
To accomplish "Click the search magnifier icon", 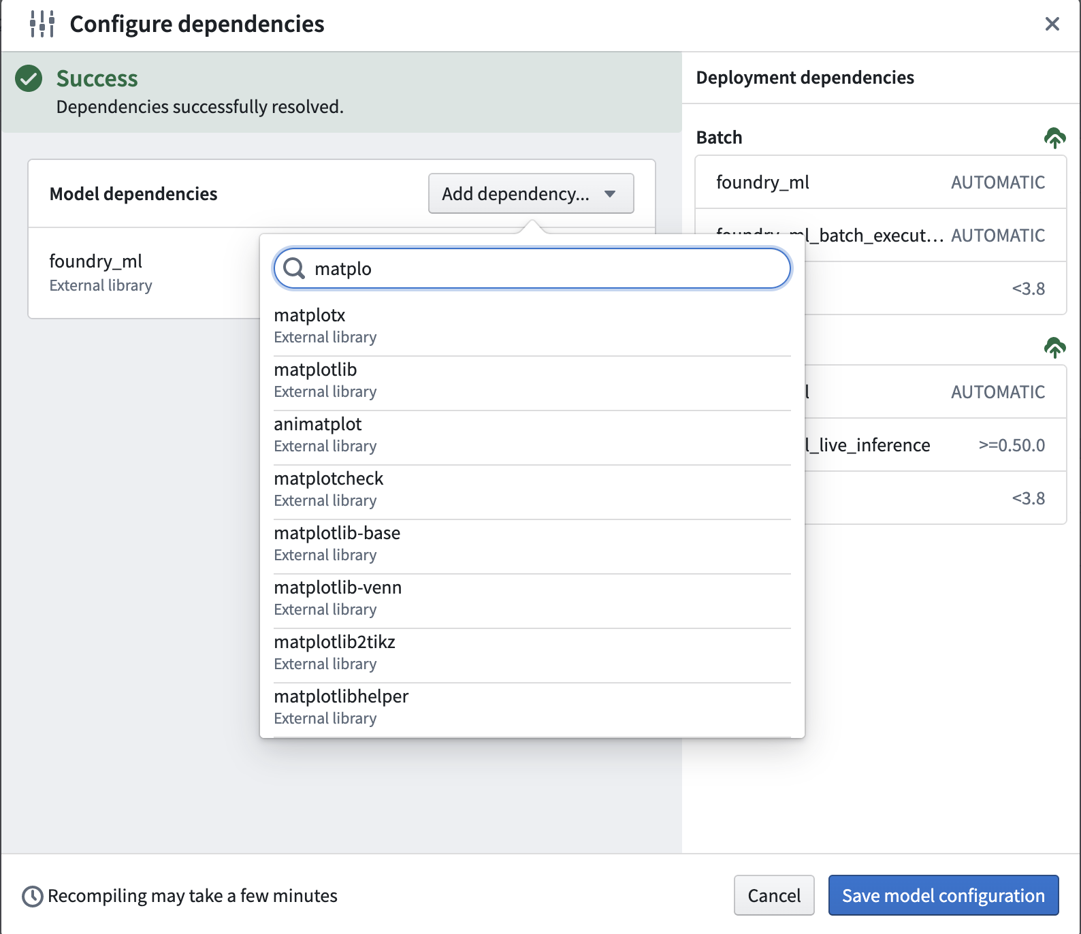I will pos(294,268).
